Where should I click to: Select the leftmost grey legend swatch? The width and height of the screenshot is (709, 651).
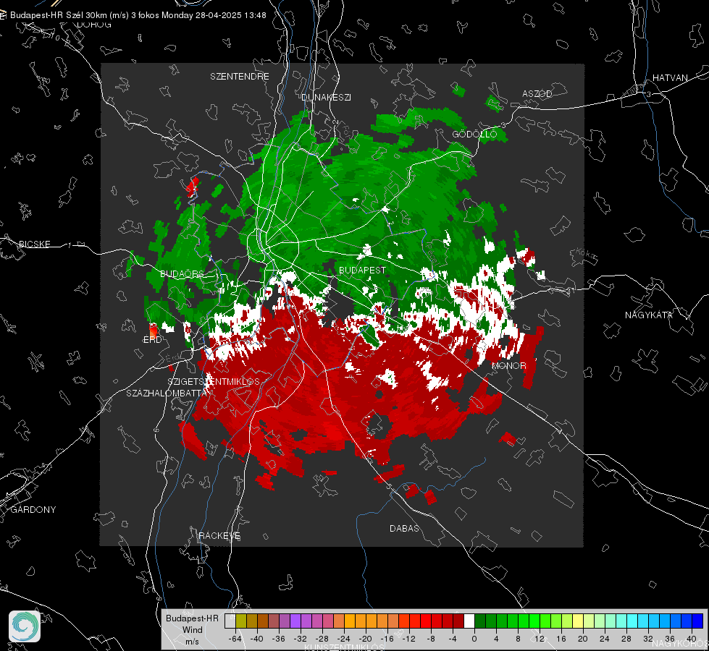click(x=230, y=621)
